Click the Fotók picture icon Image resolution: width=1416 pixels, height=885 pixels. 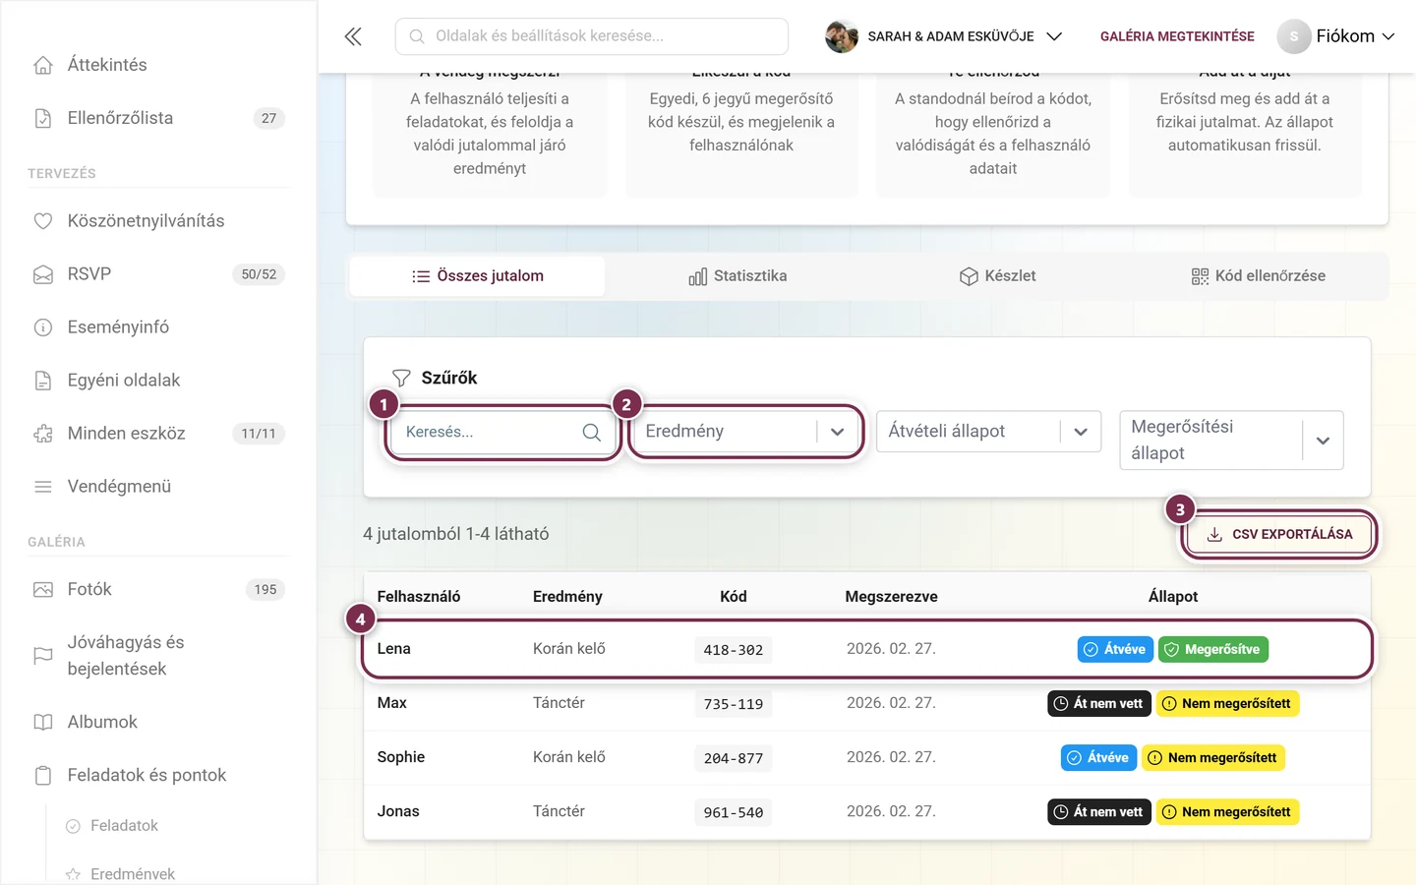(x=43, y=590)
